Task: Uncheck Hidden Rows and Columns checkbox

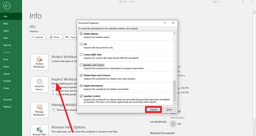Action: coord(81,75)
